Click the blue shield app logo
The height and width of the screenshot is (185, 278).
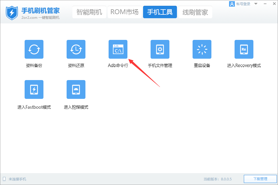(12, 12)
